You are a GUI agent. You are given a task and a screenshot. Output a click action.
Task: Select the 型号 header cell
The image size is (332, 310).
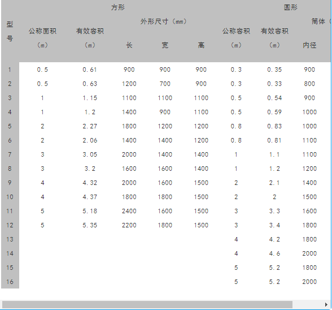[x=10, y=31]
